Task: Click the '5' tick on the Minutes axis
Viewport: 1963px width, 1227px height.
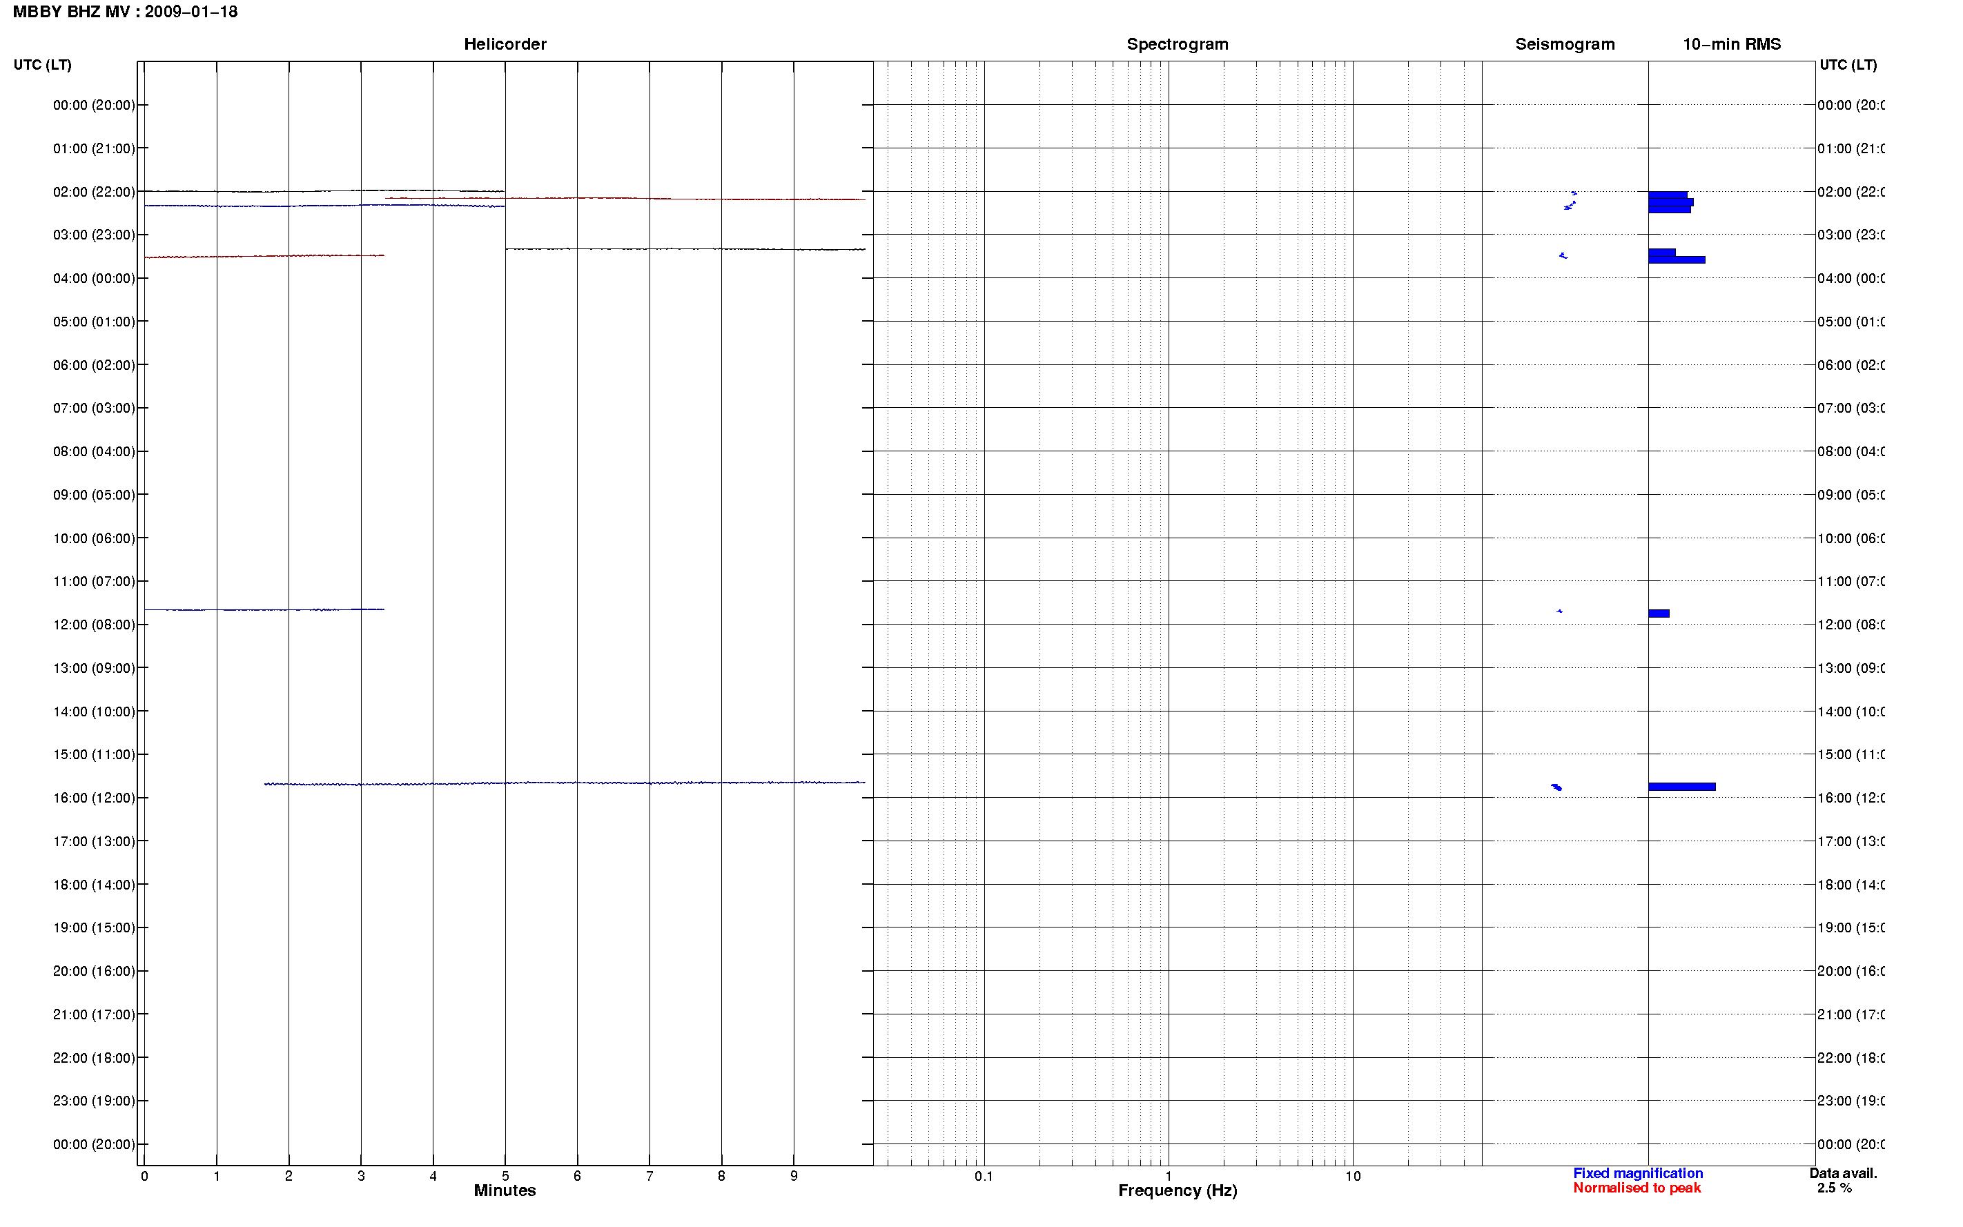Action: point(505,1176)
